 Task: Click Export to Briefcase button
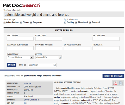point(113,76)
